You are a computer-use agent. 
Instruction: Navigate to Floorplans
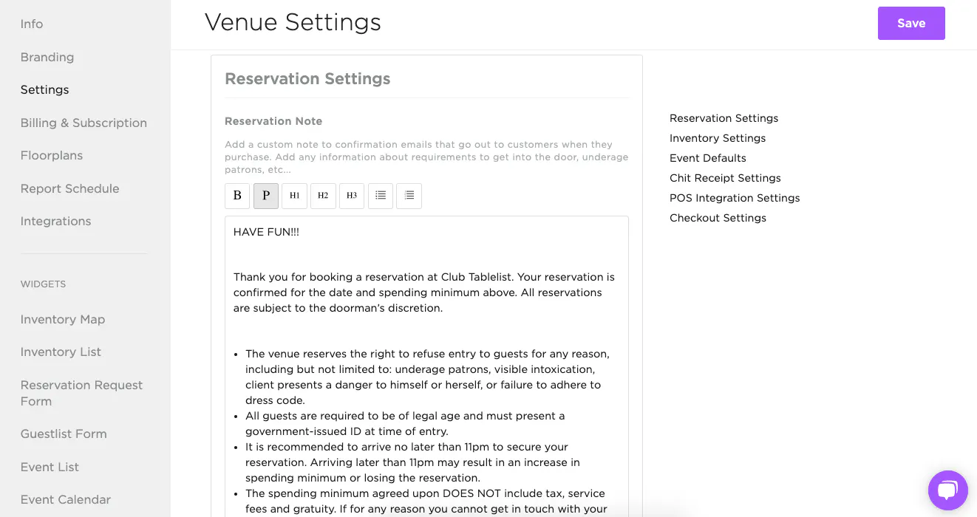(x=52, y=156)
